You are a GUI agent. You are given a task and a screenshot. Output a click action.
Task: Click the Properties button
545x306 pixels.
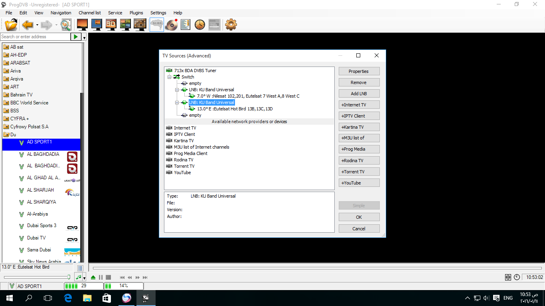359,71
